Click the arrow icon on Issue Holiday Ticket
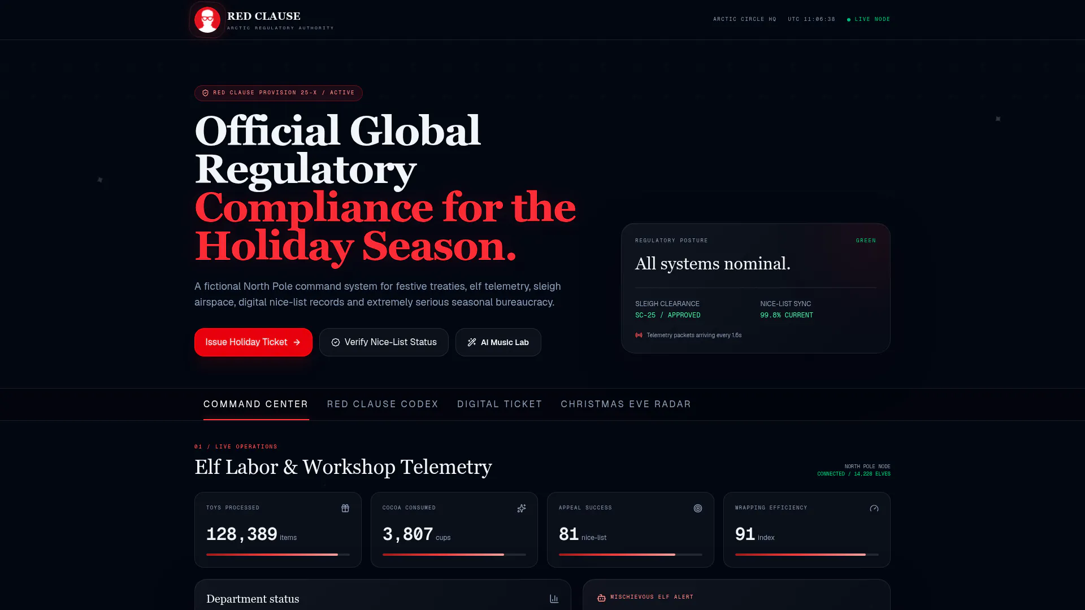This screenshot has height=610, width=1085. click(297, 342)
